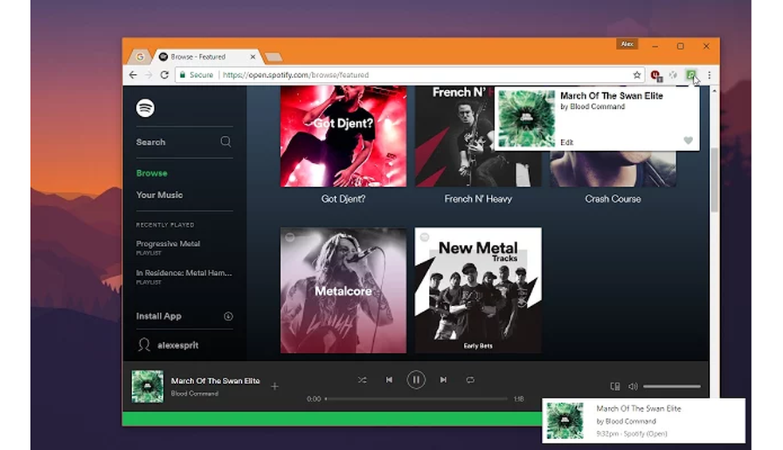
Task: Click song title in player bar
Action: click(215, 381)
